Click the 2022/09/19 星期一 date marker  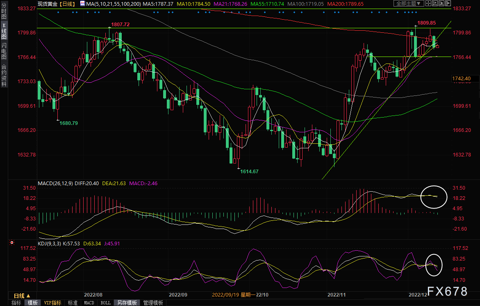[234, 295]
